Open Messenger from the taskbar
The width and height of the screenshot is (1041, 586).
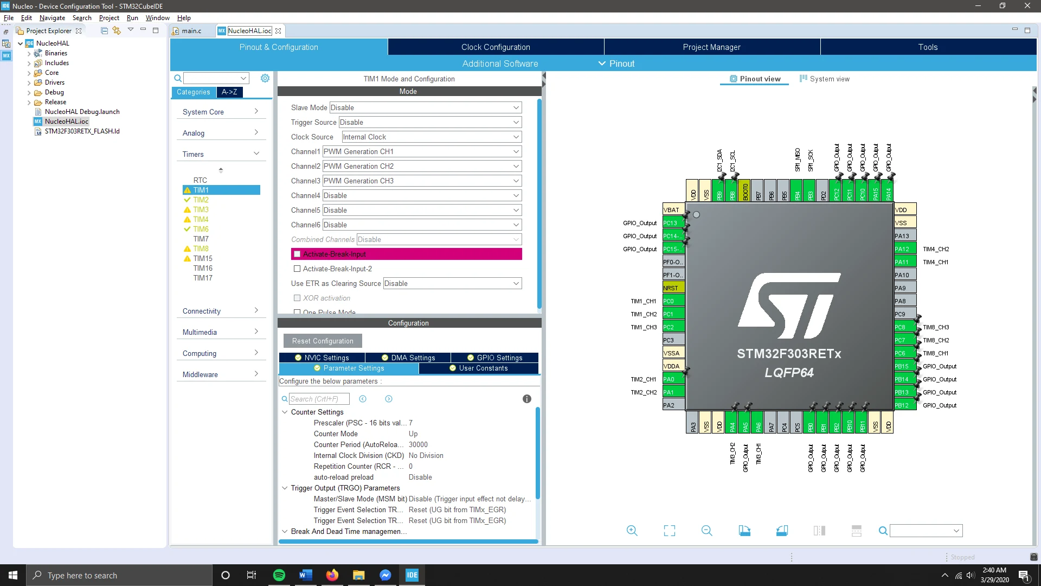point(385,575)
